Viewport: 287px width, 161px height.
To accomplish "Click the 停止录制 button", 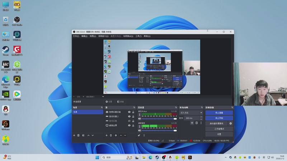I will (x=219, y=118).
